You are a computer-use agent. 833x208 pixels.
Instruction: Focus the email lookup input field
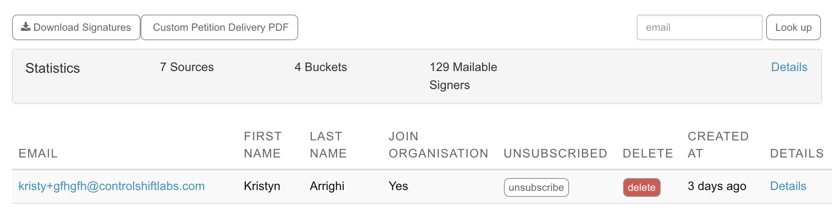(x=699, y=27)
